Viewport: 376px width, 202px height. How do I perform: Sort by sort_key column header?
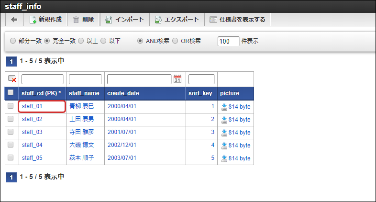coord(200,93)
